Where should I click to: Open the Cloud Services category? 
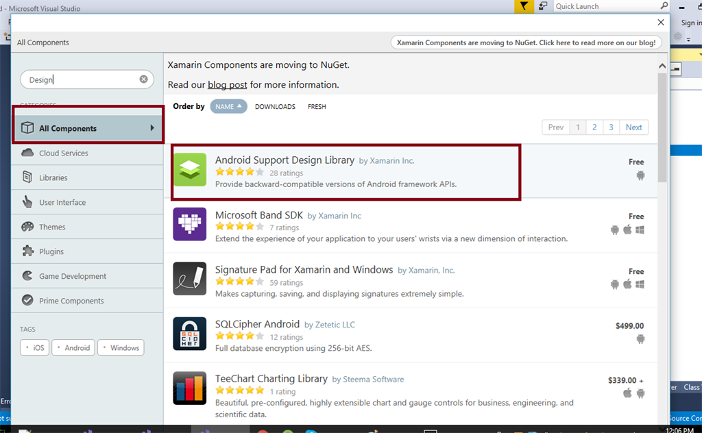click(x=88, y=153)
